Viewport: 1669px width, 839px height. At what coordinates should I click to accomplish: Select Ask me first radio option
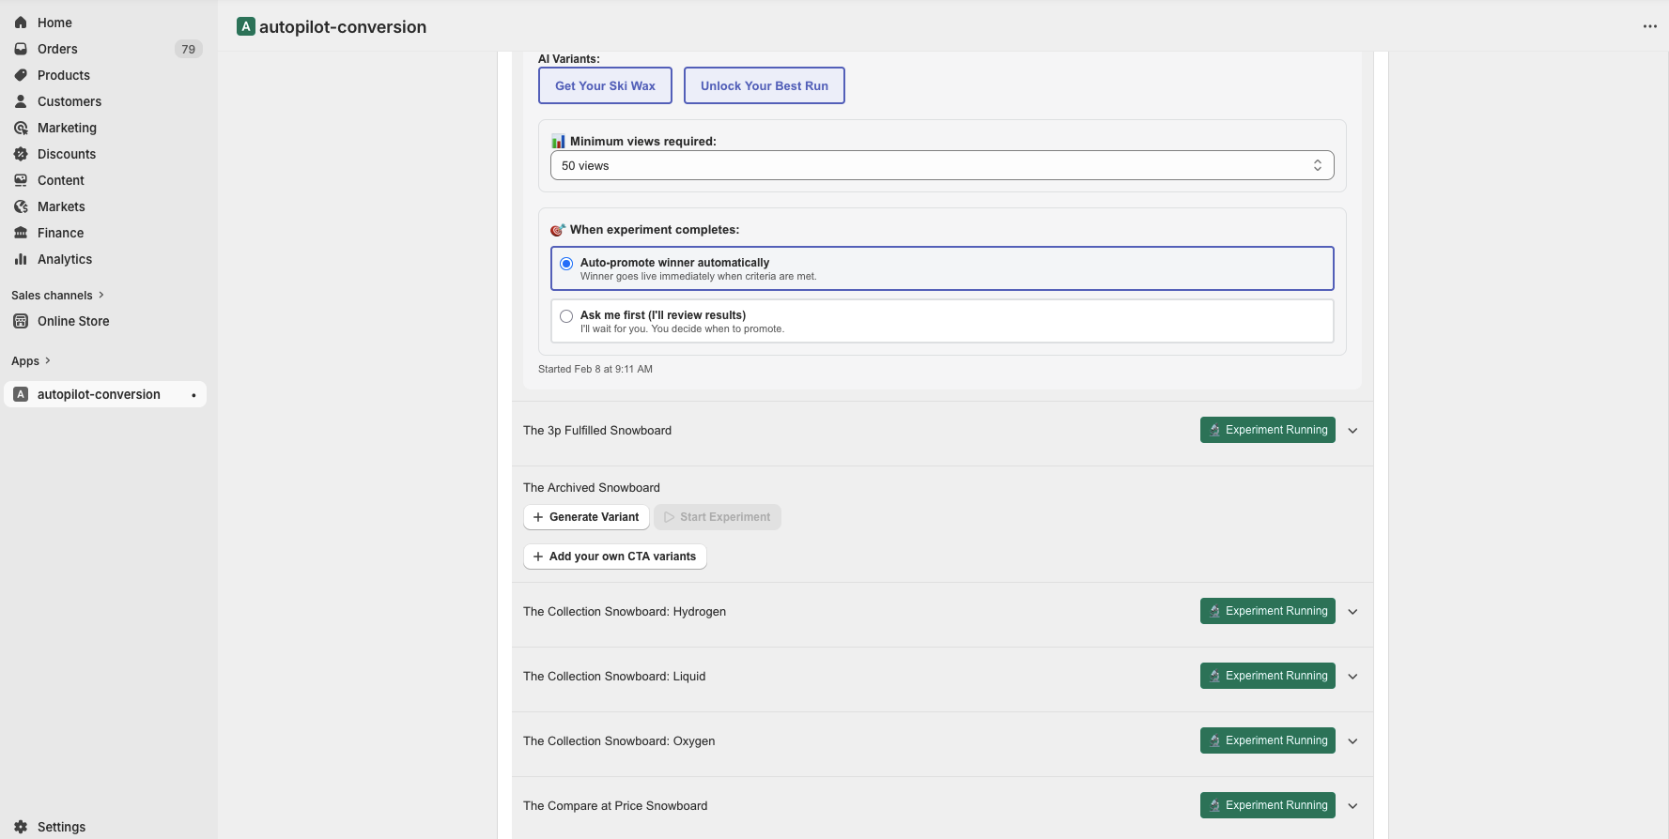[x=566, y=316]
